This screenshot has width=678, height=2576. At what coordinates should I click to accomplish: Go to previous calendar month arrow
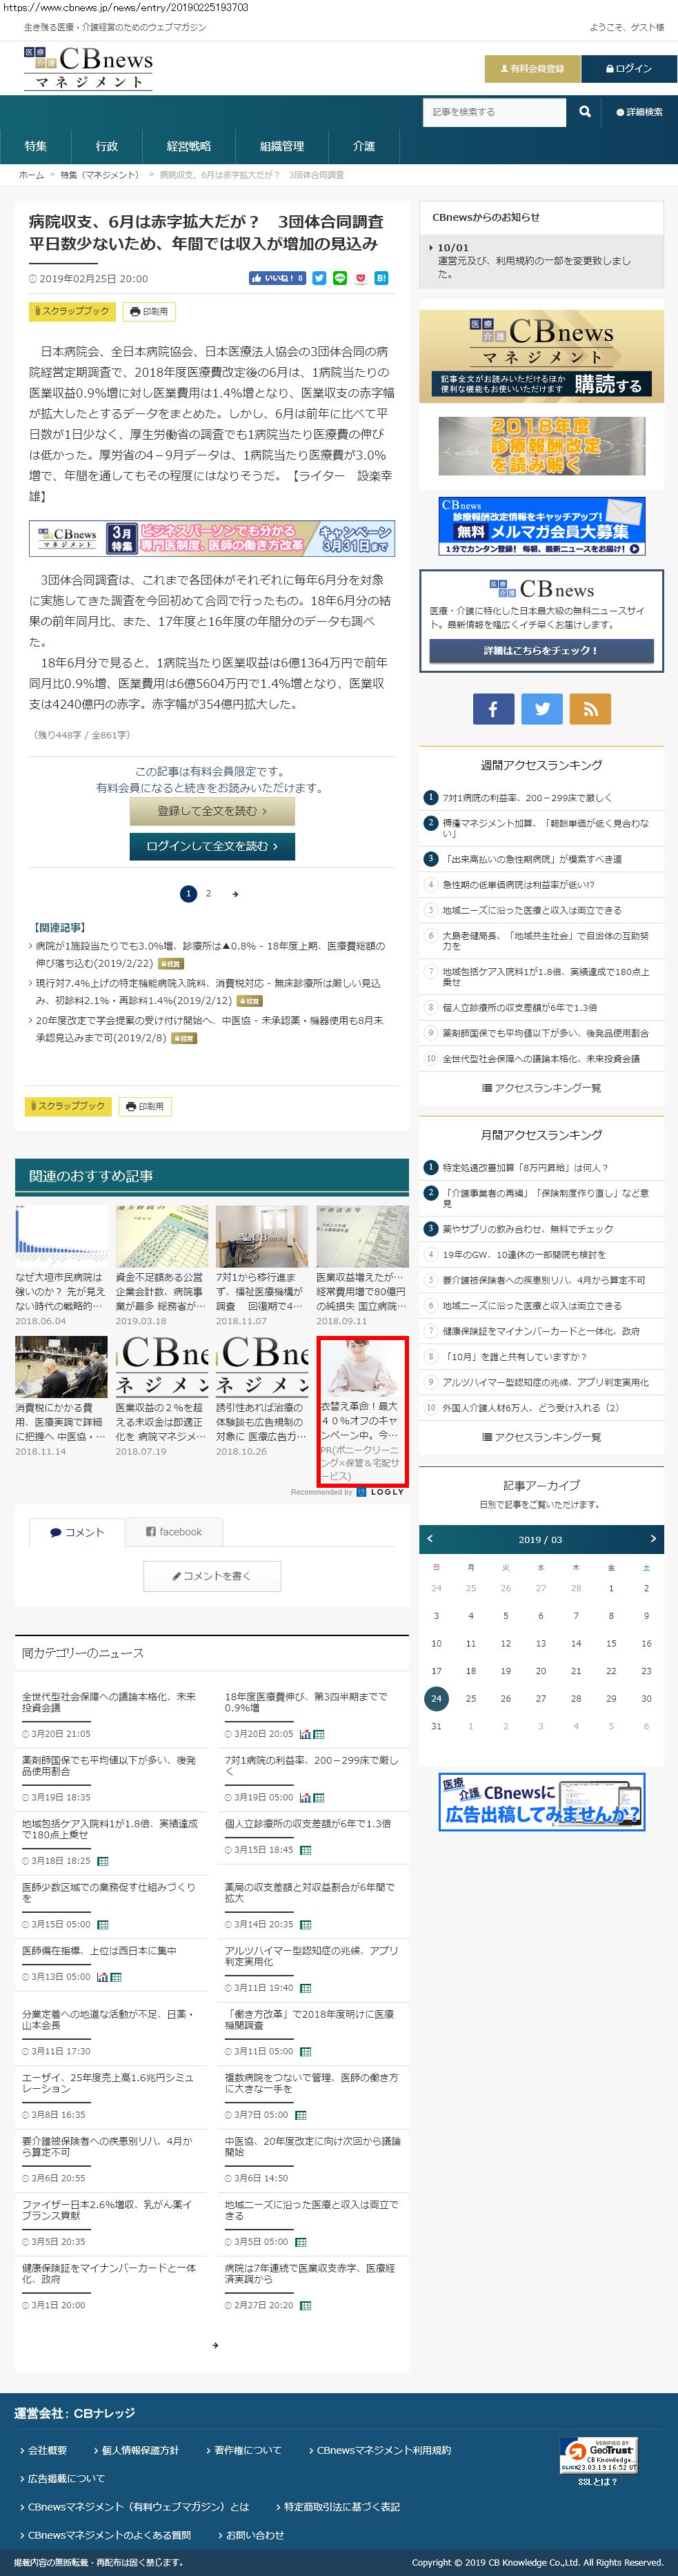coord(430,1539)
